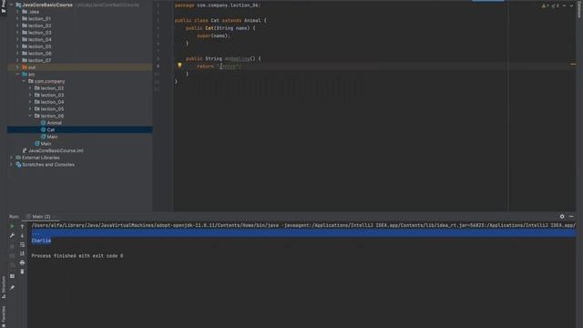
Task: Expand lection_03 package under com.company
Action: 30,95
